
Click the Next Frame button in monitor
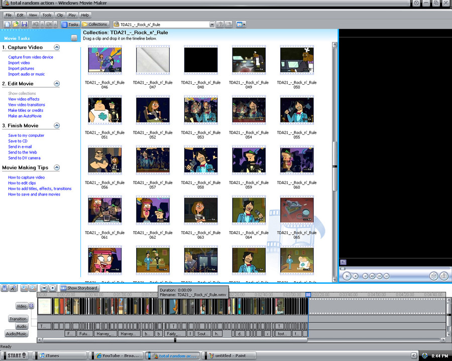(379, 276)
